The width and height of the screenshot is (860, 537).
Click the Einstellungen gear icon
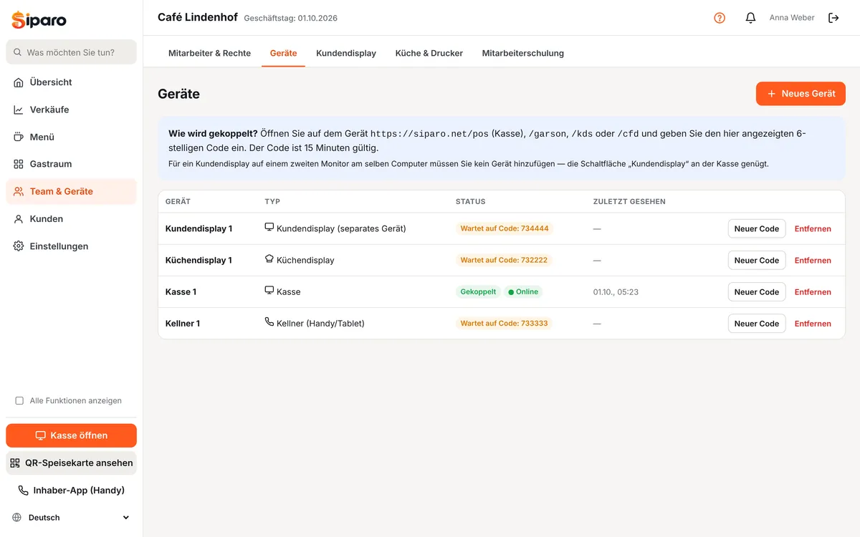pyautogui.click(x=19, y=246)
